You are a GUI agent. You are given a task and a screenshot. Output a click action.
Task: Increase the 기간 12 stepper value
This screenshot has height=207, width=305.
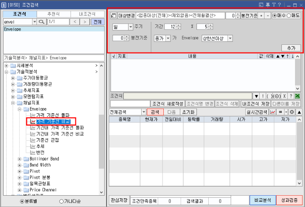[x=178, y=25]
